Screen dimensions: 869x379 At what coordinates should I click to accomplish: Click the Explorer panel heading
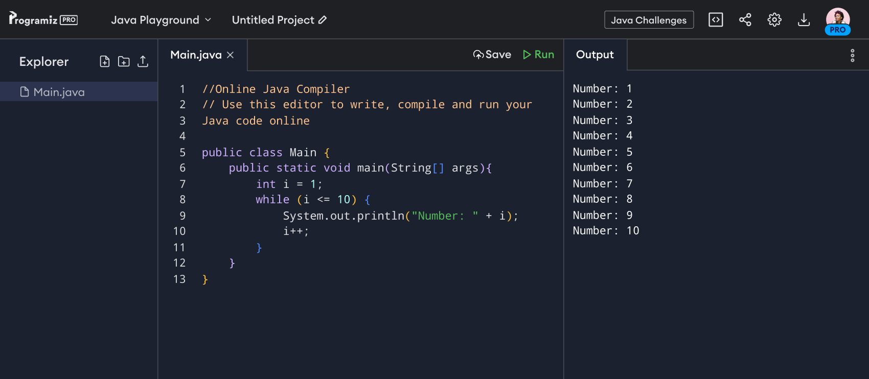[44, 62]
